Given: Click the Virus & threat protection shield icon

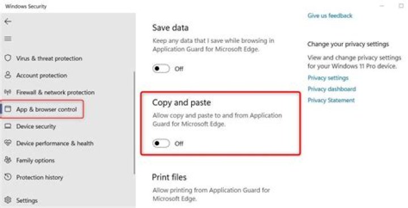Looking at the screenshot, I should [8, 58].
